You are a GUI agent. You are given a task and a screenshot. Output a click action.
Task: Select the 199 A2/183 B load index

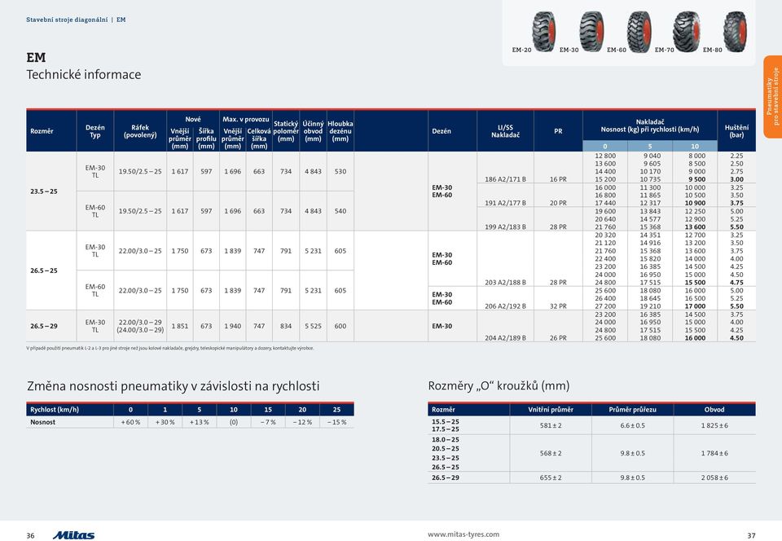tap(505, 227)
